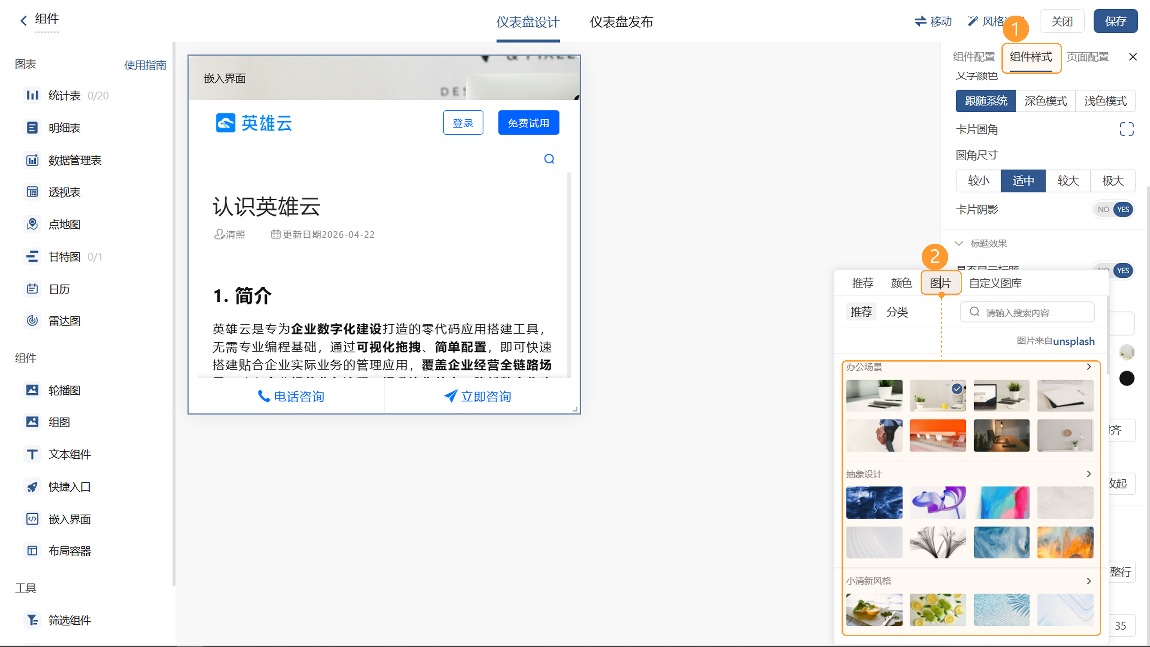Click the 登录 button

pyautogui.click(x=463, y=123)
